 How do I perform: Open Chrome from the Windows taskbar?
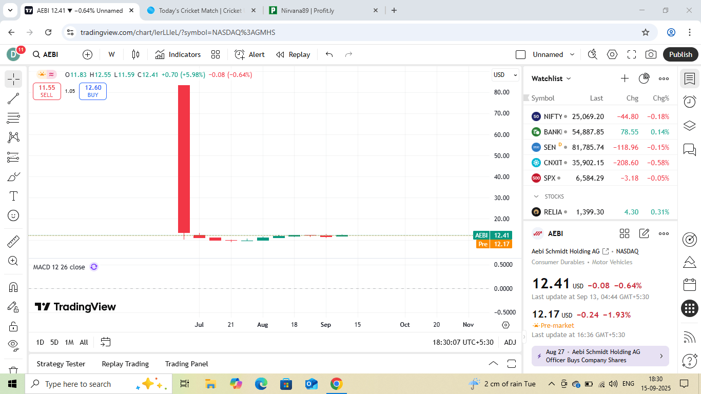(x=336, y=384)
